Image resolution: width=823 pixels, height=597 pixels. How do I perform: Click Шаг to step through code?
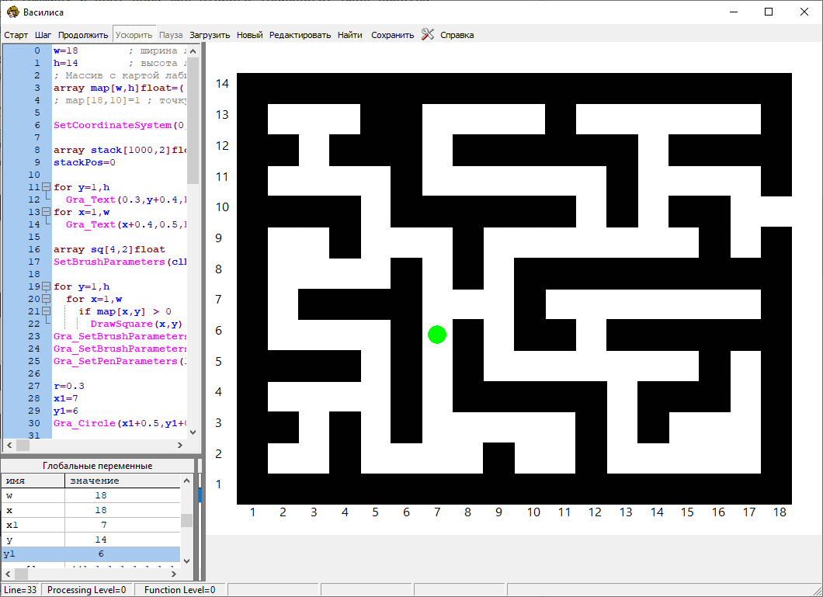(43, 35)
